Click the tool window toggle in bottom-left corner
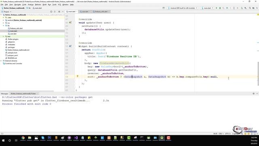 tap(2, 133)
